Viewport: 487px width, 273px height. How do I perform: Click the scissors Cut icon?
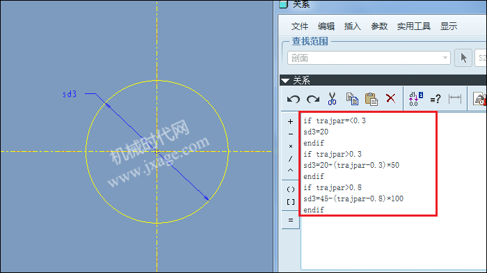(x=332, y=99)
